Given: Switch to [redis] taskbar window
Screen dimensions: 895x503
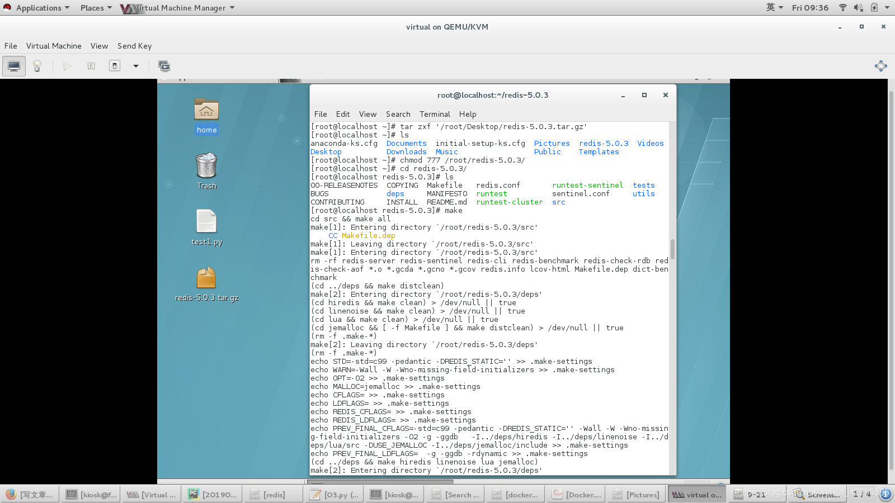Looking at the screenshot, I should tap(273, 495).
